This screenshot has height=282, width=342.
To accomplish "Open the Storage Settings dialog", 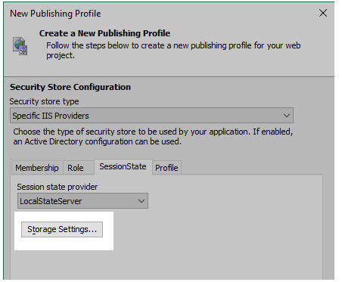I will click(62, 229).
